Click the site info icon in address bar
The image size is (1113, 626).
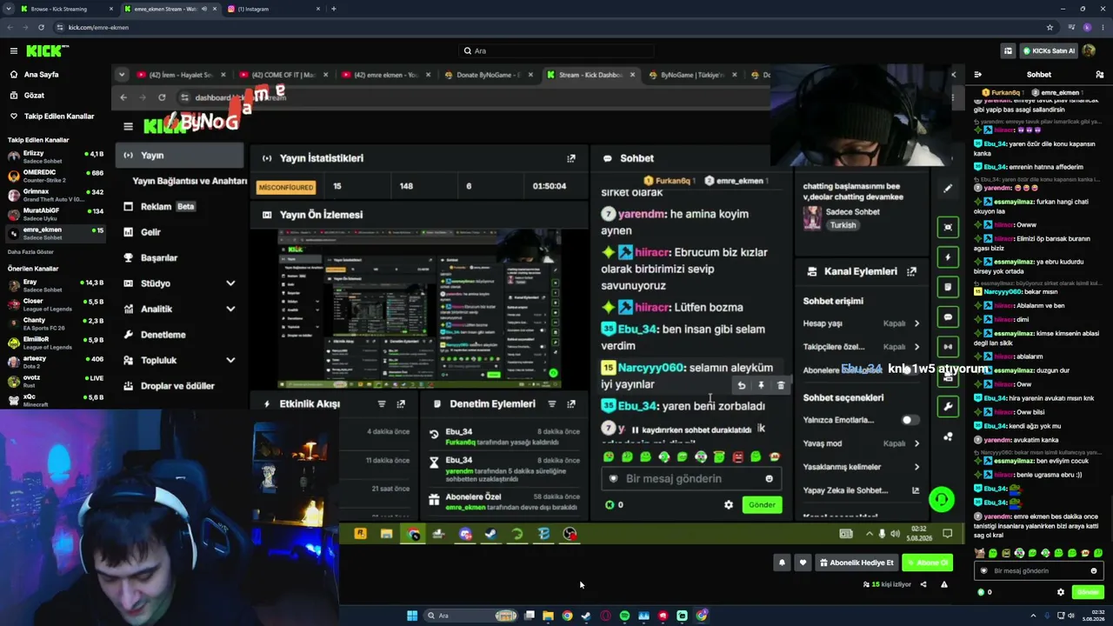tap(60, 27)
